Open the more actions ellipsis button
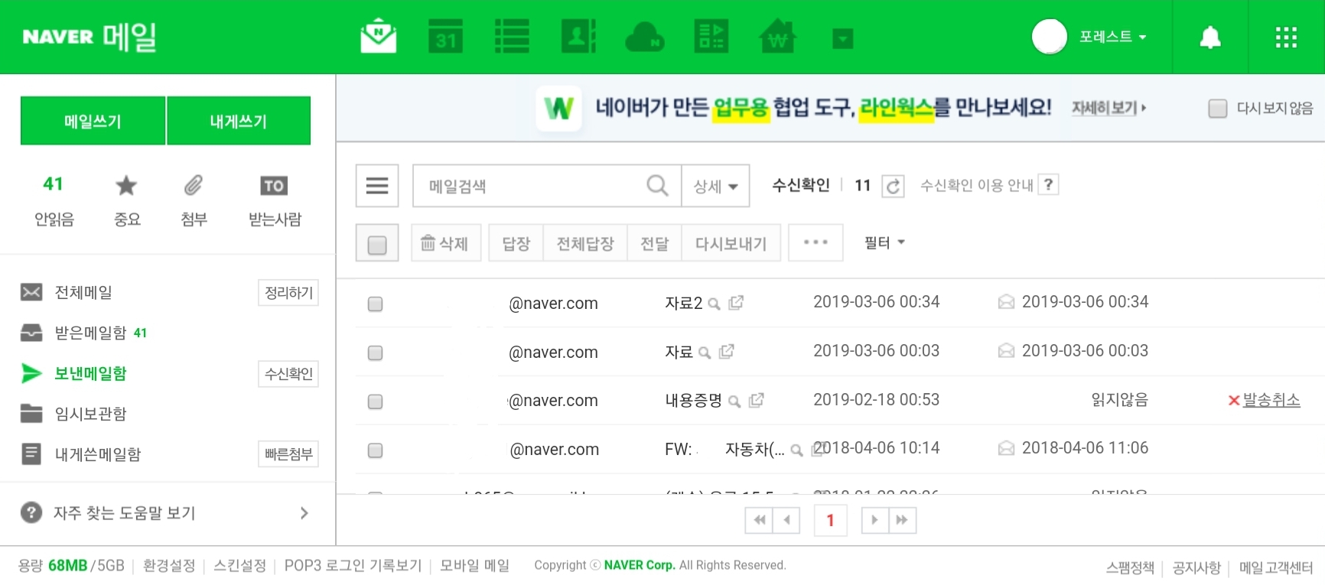Viewport: 1325px width, 585px height. 816,243
